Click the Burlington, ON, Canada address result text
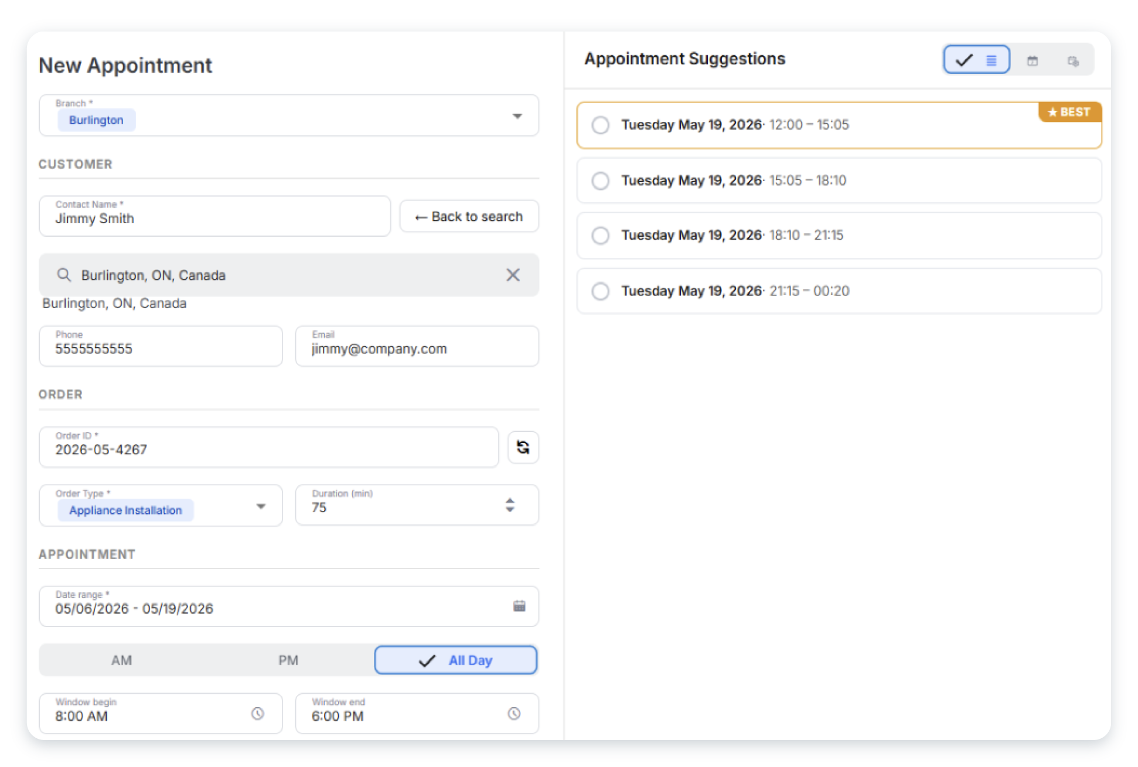 click(114, 304)
